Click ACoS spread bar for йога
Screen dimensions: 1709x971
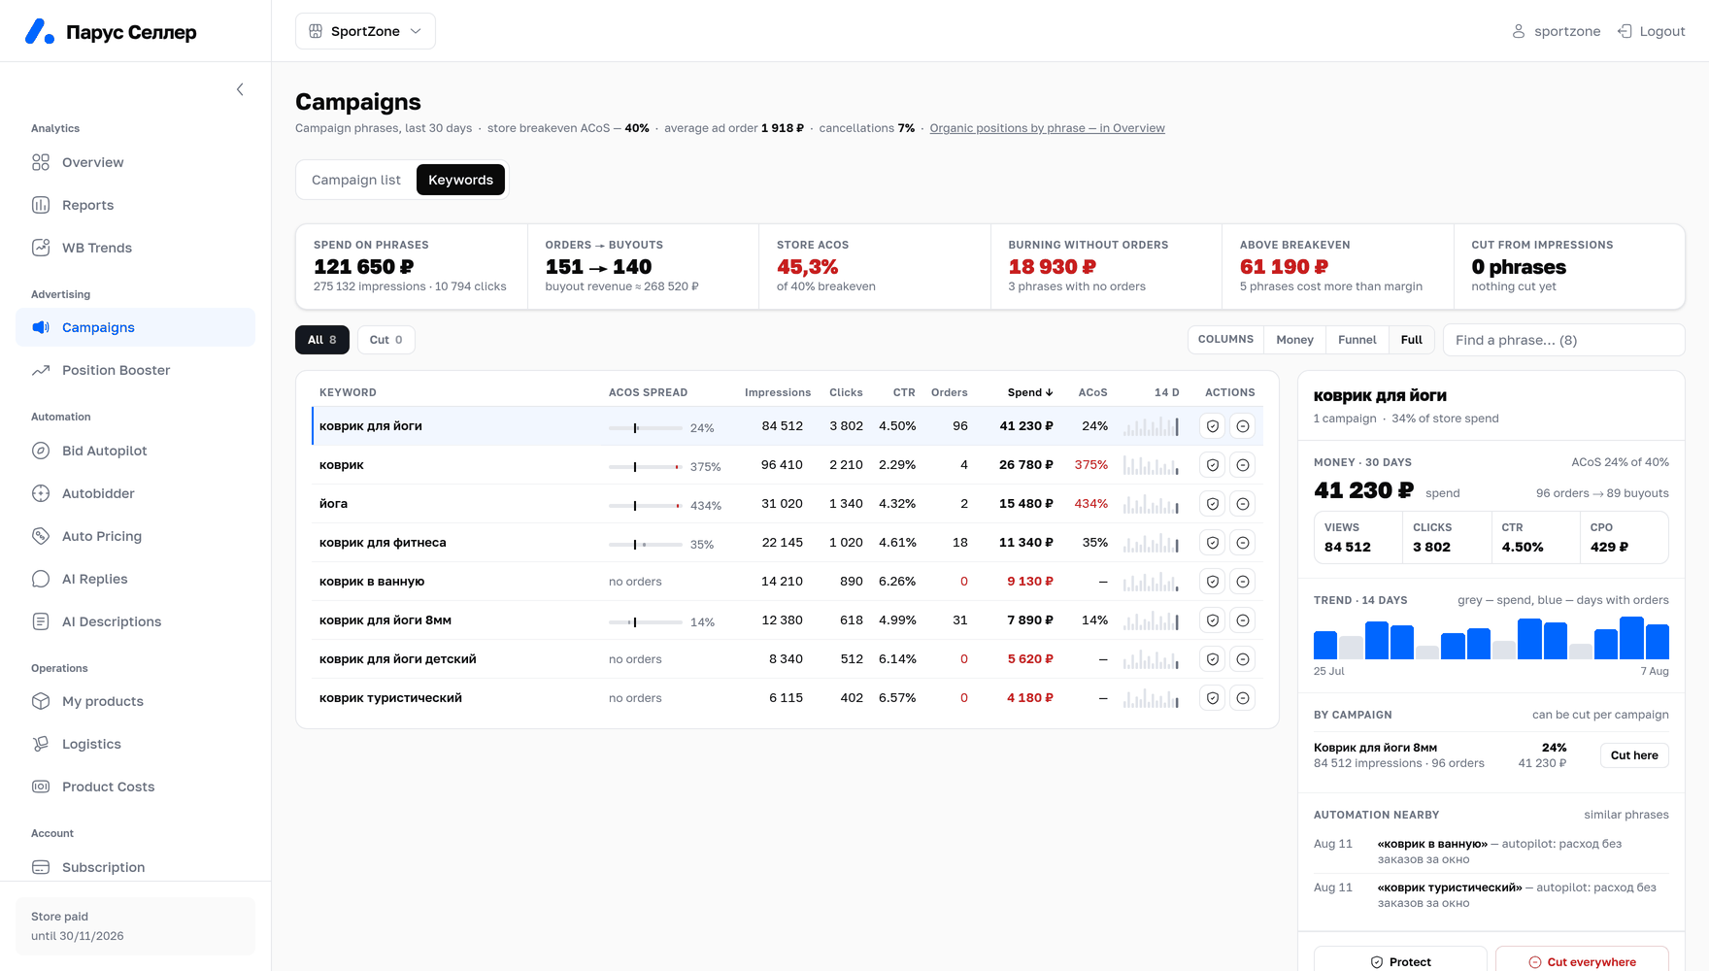(645, 506)
